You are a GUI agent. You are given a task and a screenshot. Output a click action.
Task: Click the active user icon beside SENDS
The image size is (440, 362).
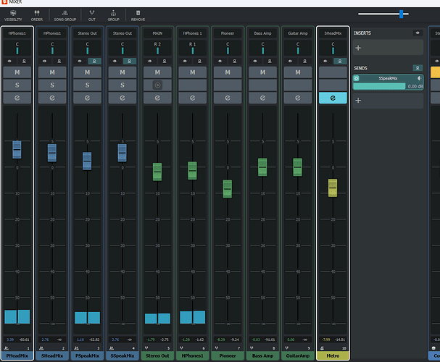(418, 68)
